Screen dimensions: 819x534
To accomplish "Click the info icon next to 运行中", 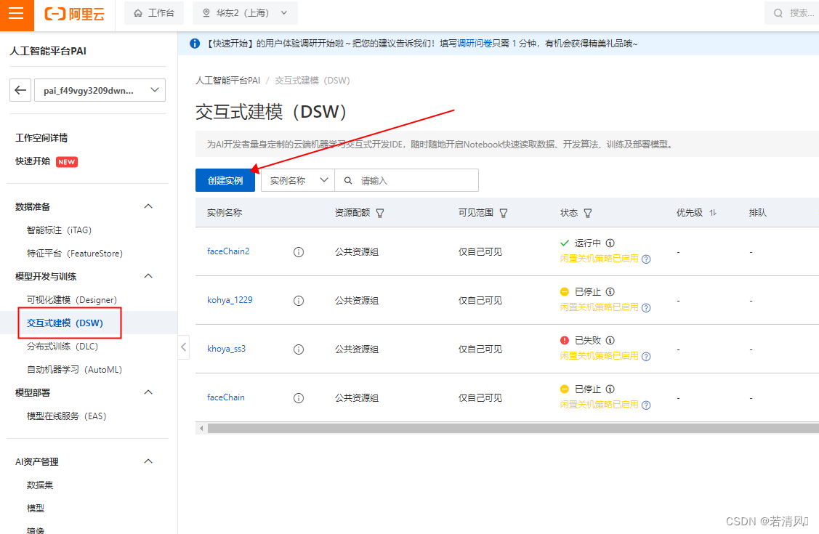I will [610, 243].
